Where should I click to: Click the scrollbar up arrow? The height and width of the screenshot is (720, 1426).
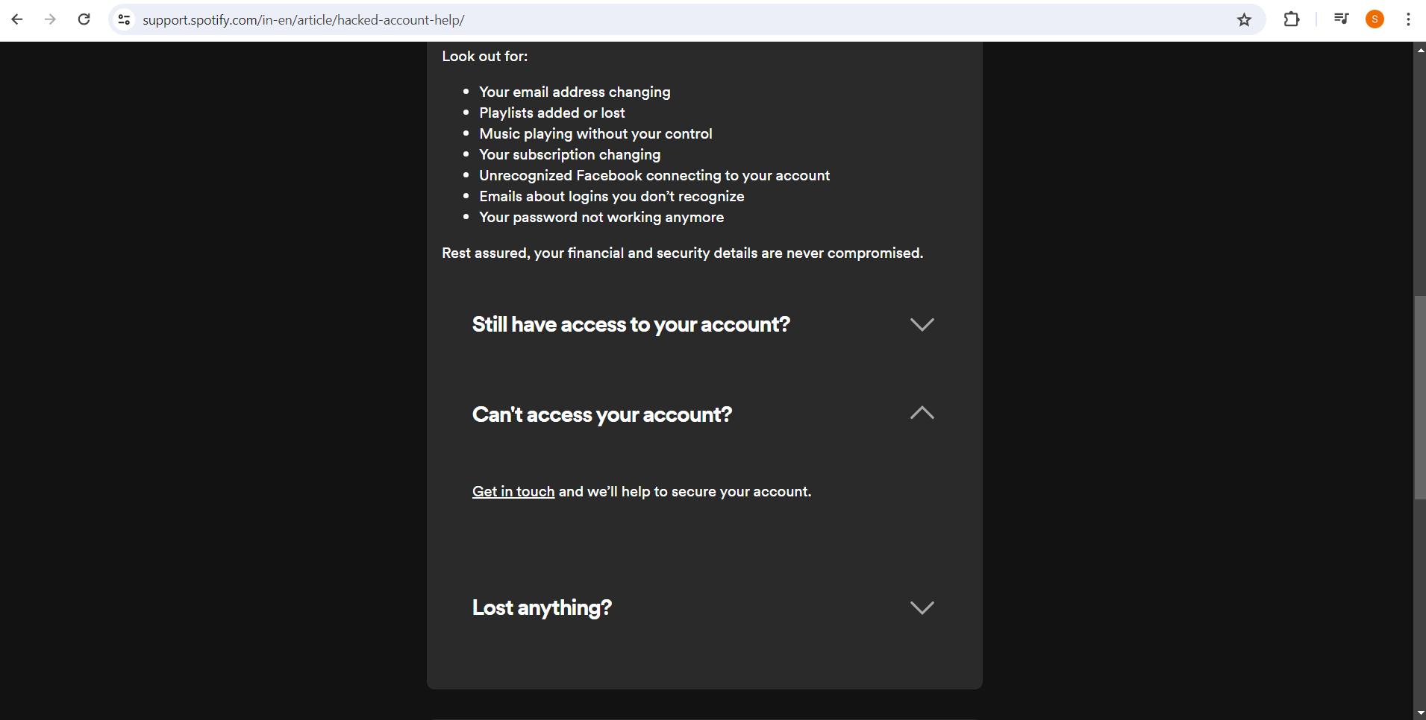click(x=1419, y=49)
